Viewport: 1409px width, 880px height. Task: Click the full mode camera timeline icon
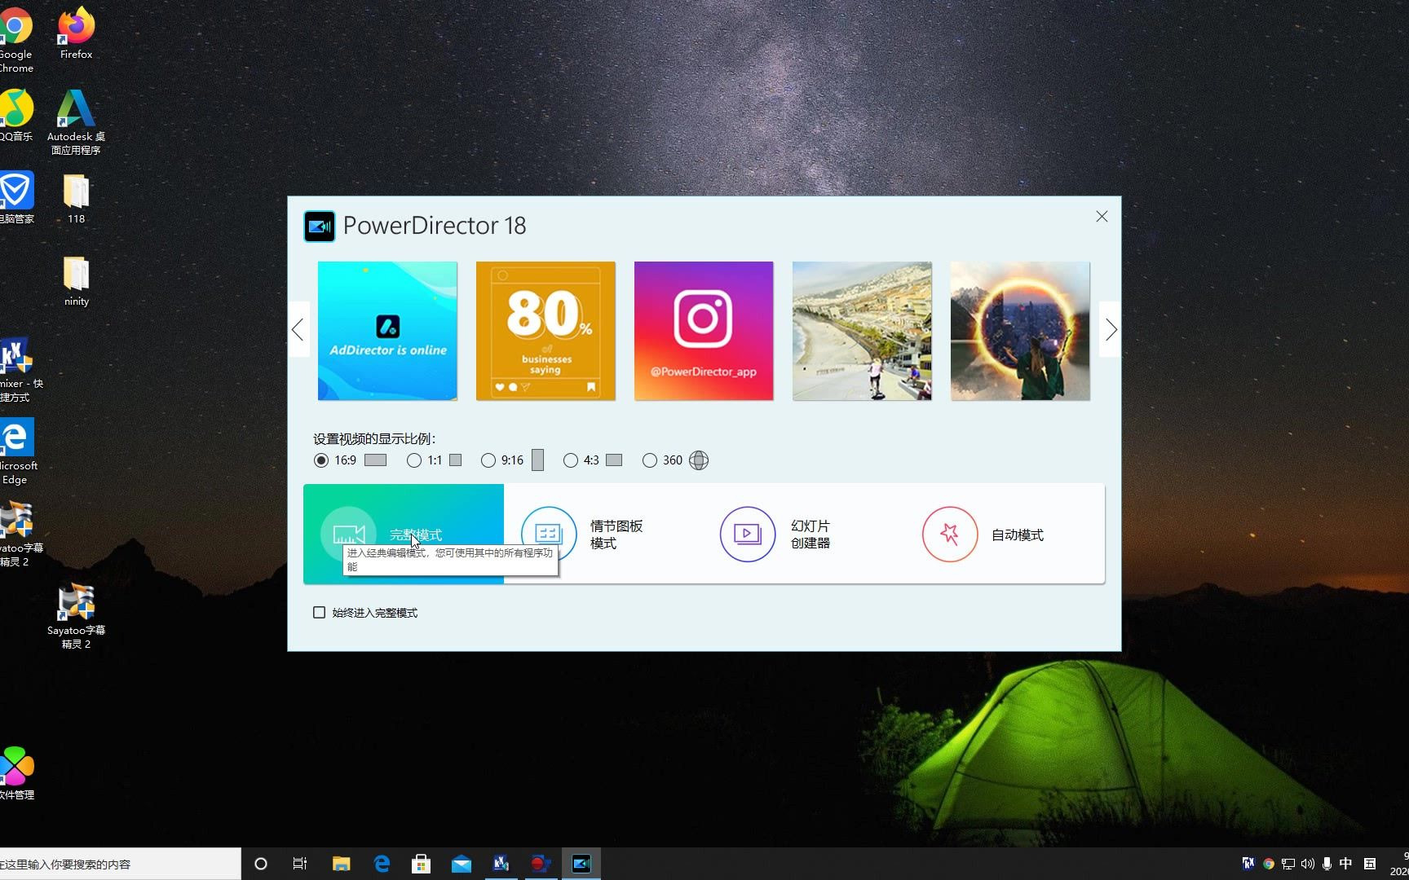tap(348, 534)
